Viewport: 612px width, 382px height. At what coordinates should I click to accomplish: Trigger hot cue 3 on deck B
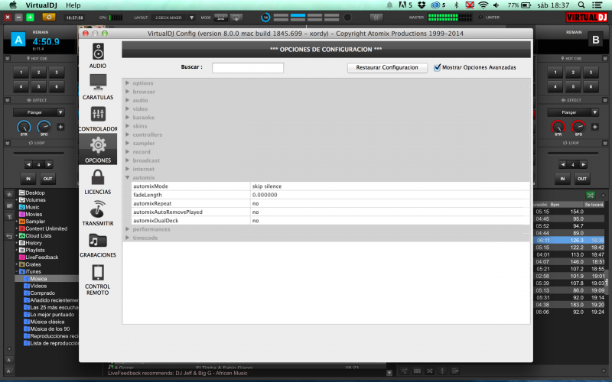click(591, 72)
